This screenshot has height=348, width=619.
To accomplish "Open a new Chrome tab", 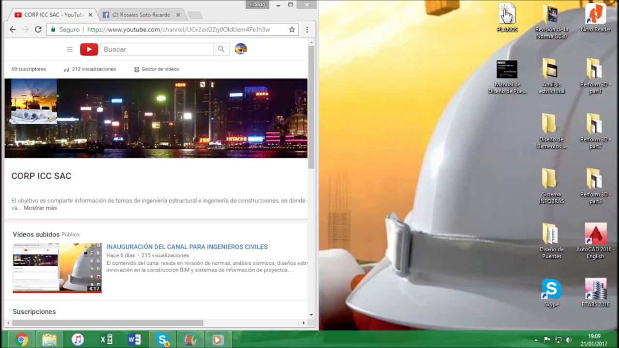I will [194, 15].
